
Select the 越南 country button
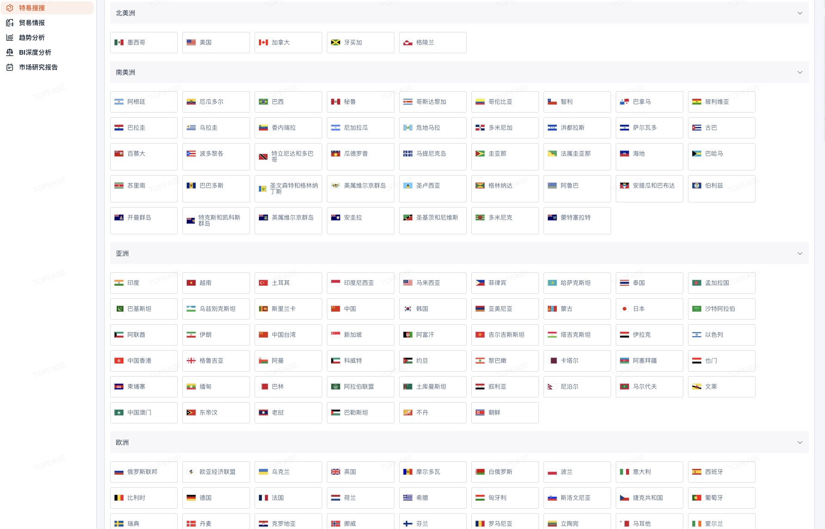click(216, 283)
